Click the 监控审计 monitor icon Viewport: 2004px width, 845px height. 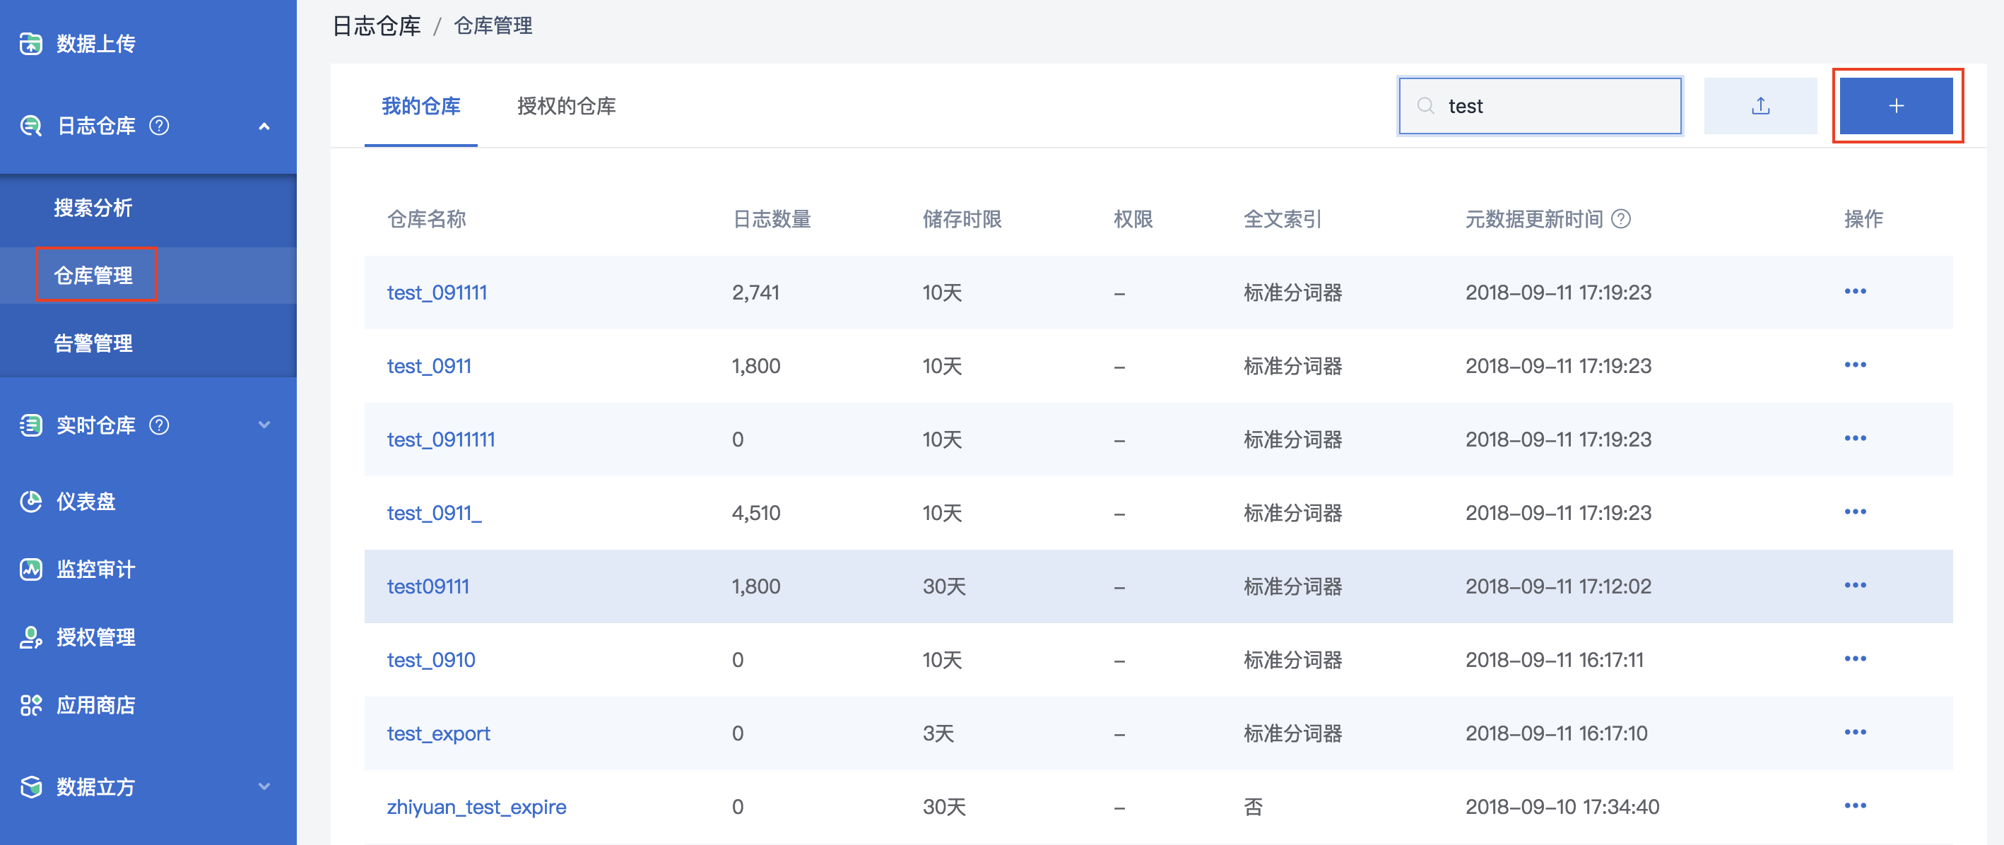[30, 569]
